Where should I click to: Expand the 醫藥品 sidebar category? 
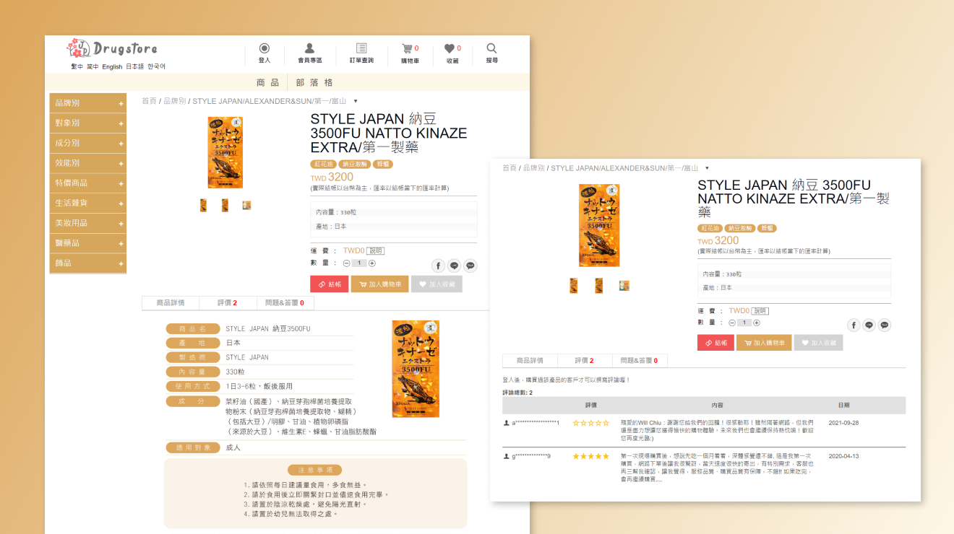coord(88,243)
